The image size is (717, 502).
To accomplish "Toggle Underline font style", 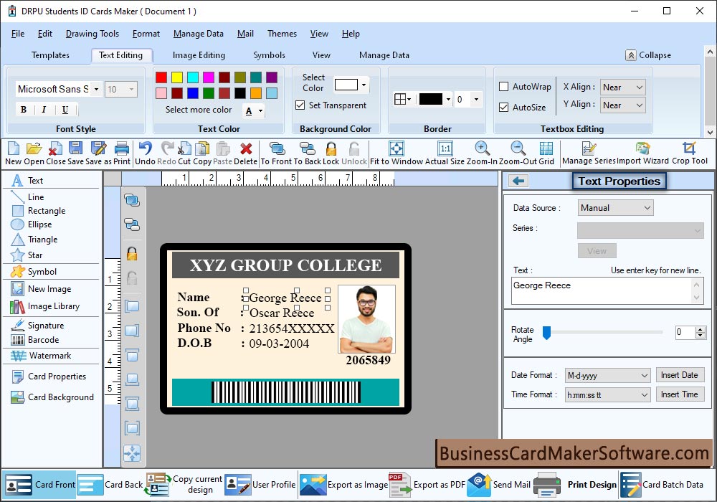I will [65, 109].
